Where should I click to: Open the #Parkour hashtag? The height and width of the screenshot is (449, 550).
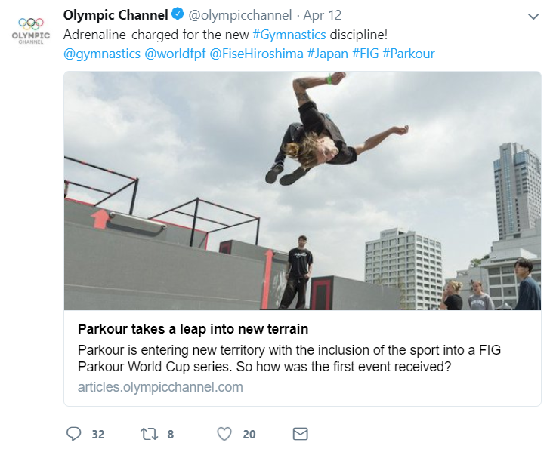[x=409, y=54]
